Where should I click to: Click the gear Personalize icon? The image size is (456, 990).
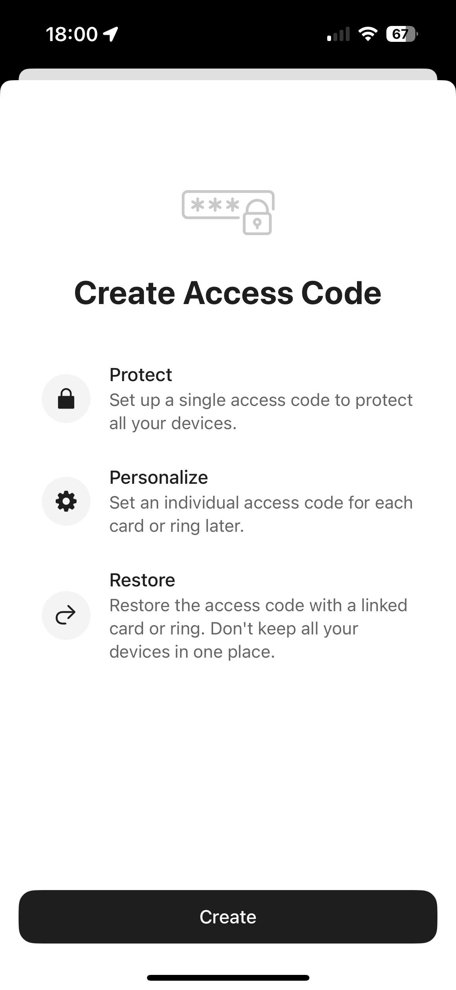click(66, 501)
